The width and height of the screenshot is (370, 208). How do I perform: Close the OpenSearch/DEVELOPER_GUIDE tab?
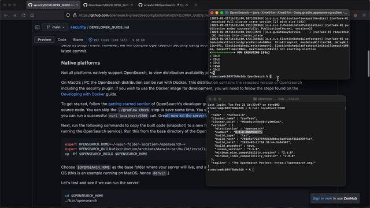(x=131, y=5)
